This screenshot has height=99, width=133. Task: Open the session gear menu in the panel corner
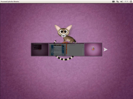pyautogui.click(x=131, y=2)
